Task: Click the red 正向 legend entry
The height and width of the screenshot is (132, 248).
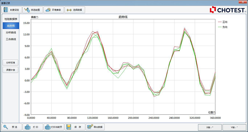Action: (x=224, y=22)
